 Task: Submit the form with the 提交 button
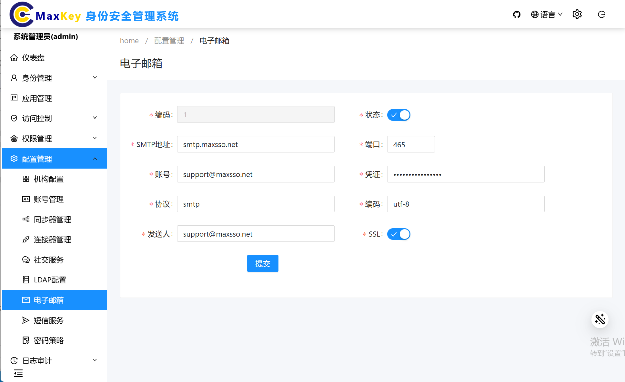click(x=262, y=263)
